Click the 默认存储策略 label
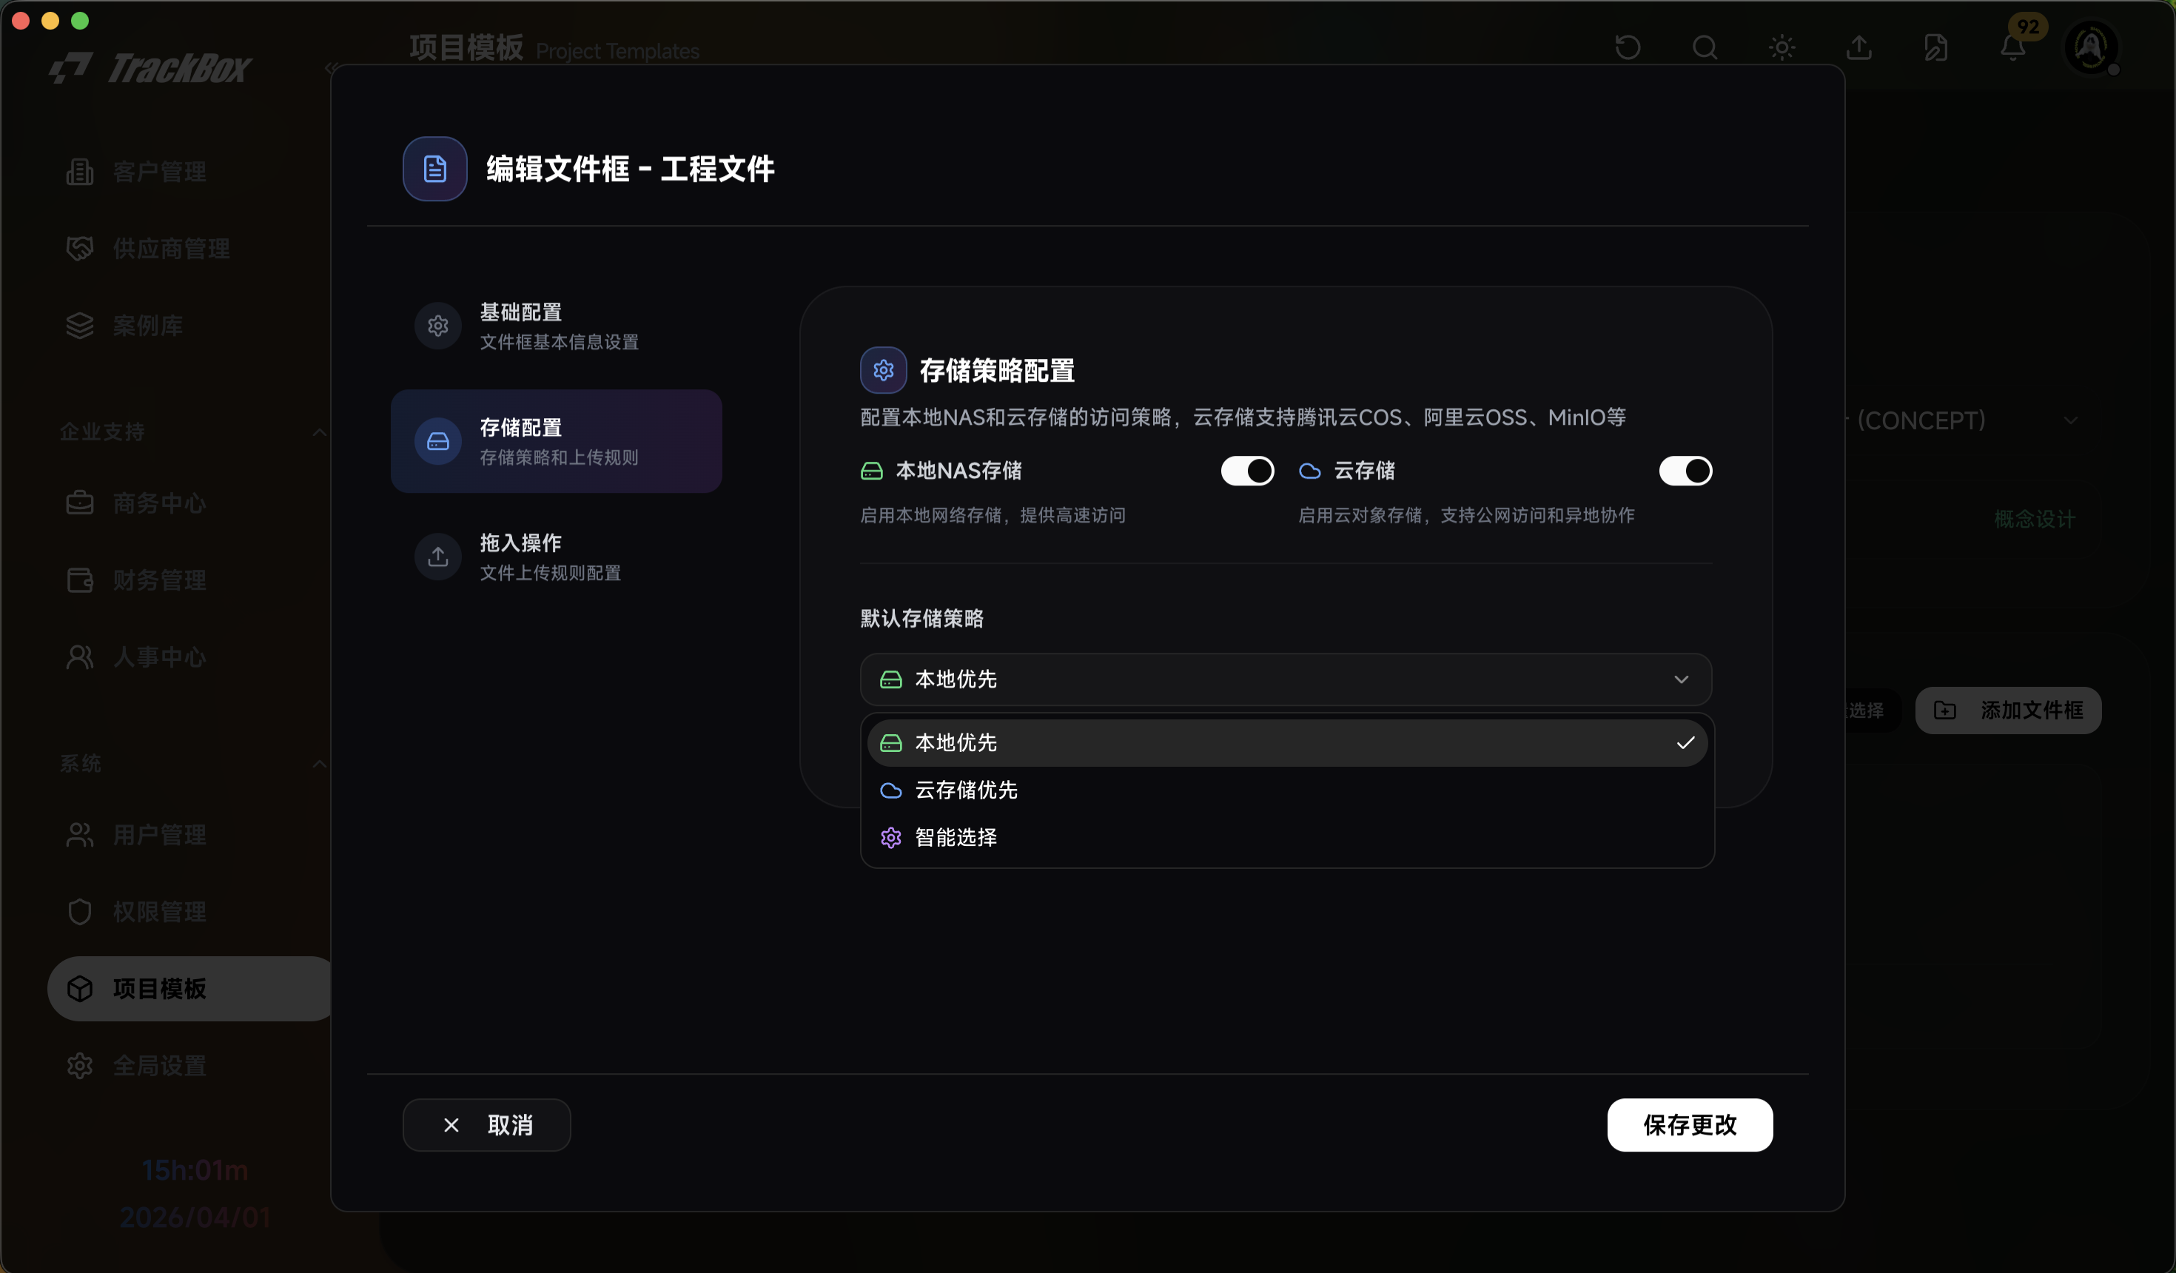The image size is (2176, 1273). 922,618
